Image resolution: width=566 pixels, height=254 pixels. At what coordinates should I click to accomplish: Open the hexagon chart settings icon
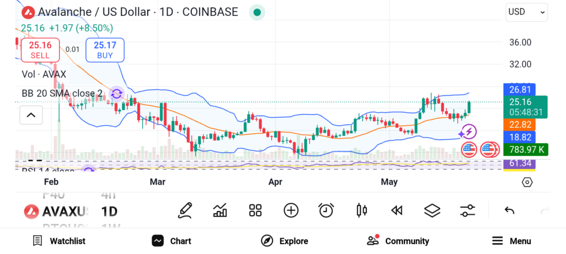[x=527, y=182]
